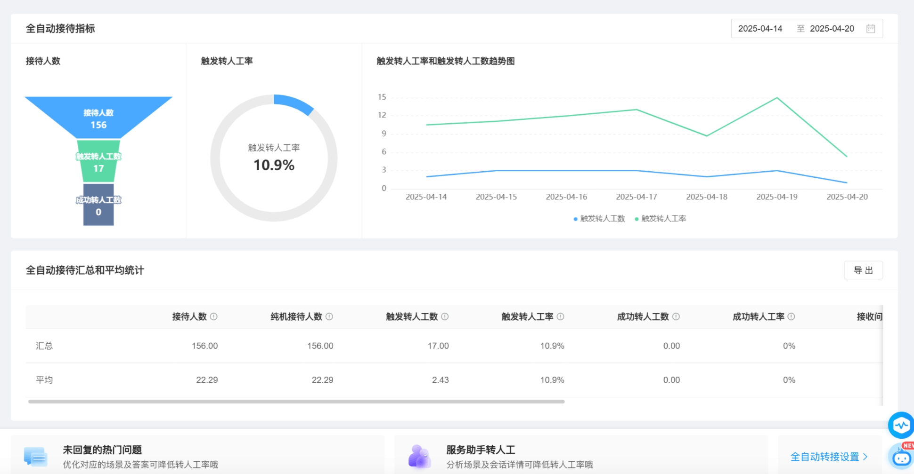Click the 2.43 cell in 平均 row
Viewport: 914px width, 474px height.
(x=441, y=380)
